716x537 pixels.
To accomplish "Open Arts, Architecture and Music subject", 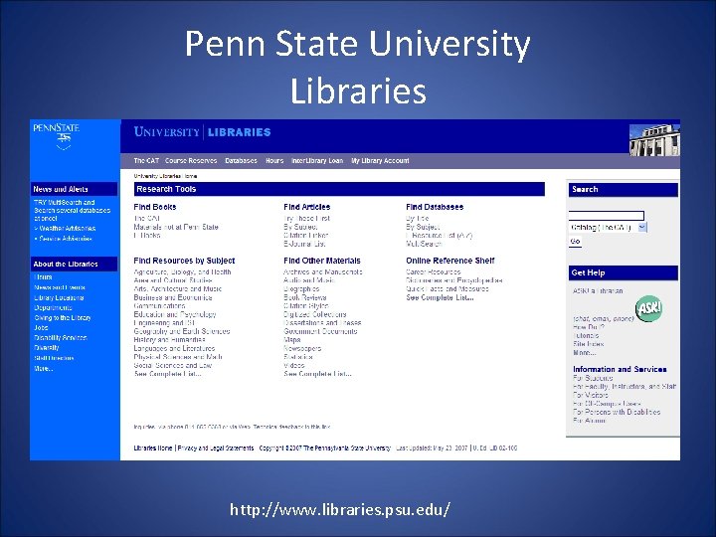I will coord(178,289).
